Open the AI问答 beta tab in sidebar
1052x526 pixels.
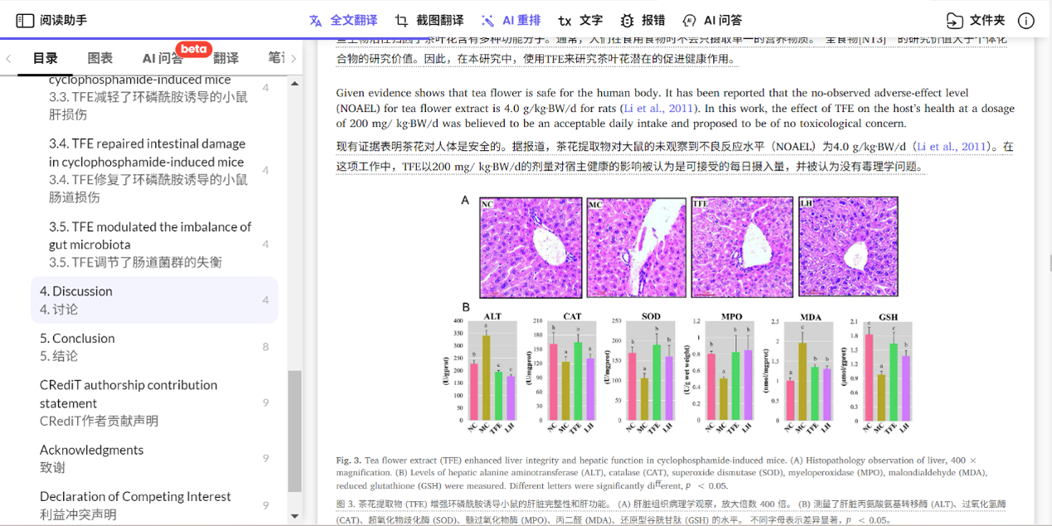click(163, 58)
